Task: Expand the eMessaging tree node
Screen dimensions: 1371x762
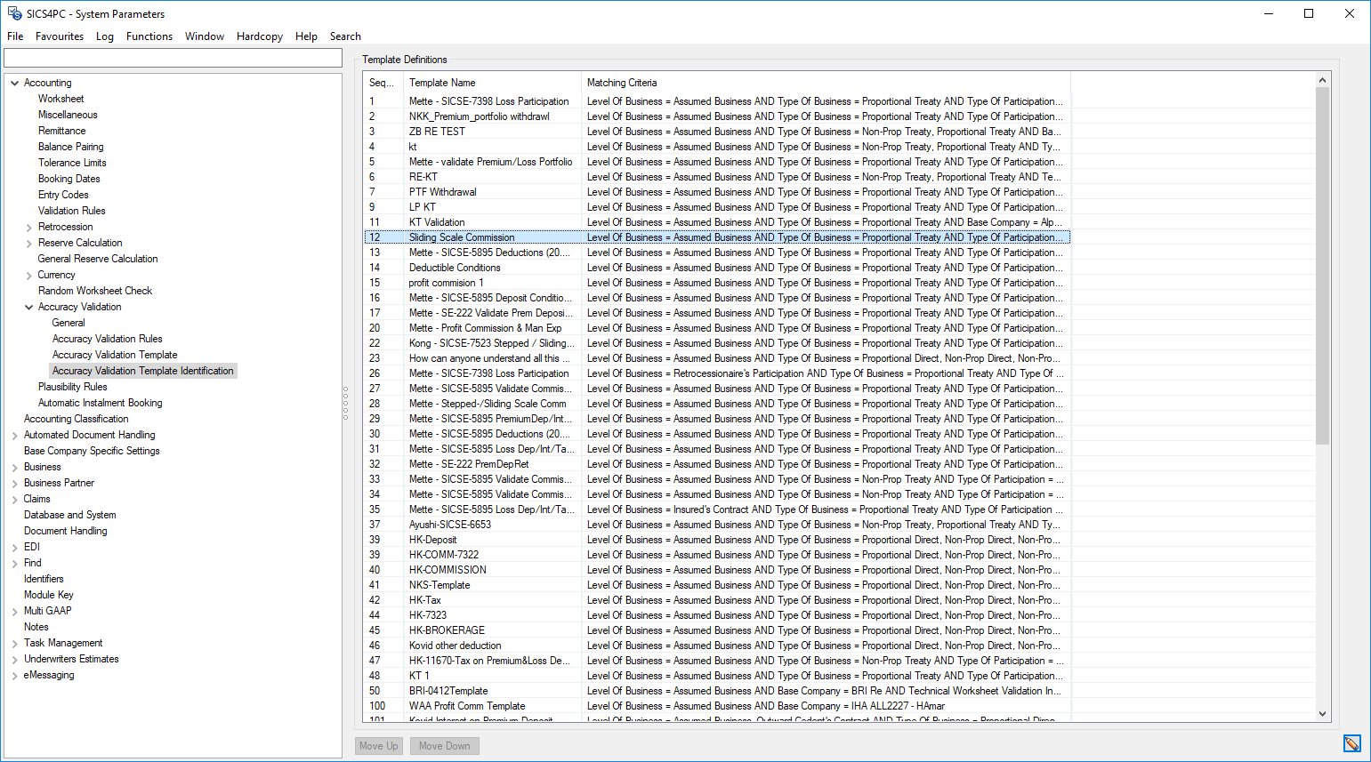Action: (14, 674)
